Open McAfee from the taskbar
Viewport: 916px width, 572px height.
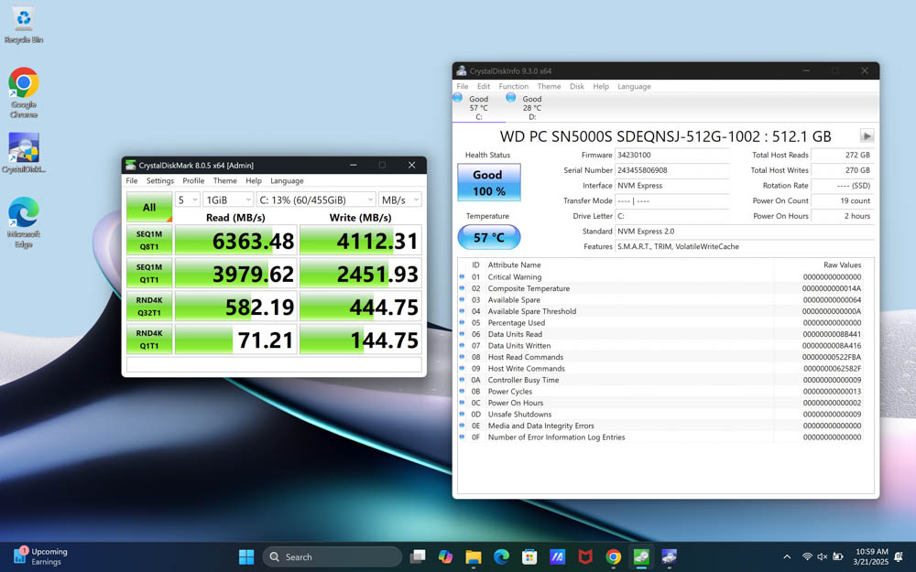(x=585, y=556)
